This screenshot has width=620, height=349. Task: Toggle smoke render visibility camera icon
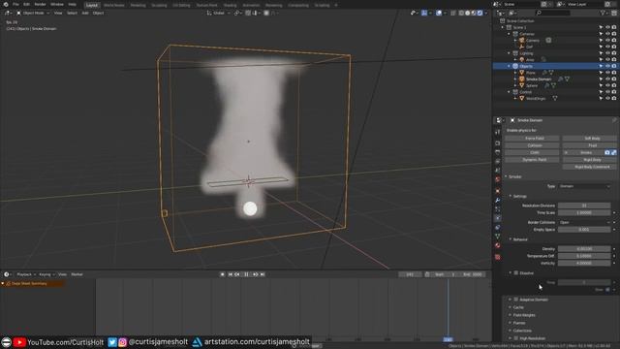click(607, 153)
